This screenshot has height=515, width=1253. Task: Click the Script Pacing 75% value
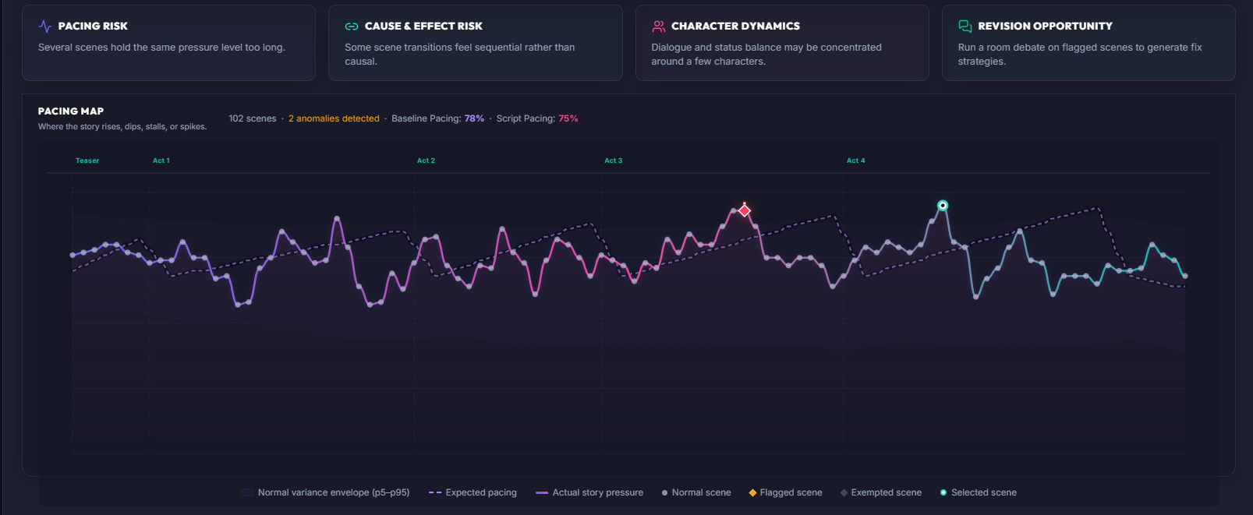click(x=568, y=118)
